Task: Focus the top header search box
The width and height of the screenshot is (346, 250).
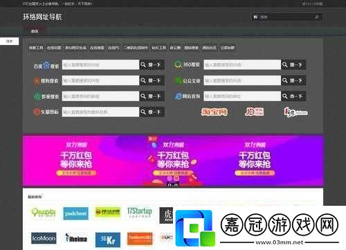Action: click(x=286, y=17)
